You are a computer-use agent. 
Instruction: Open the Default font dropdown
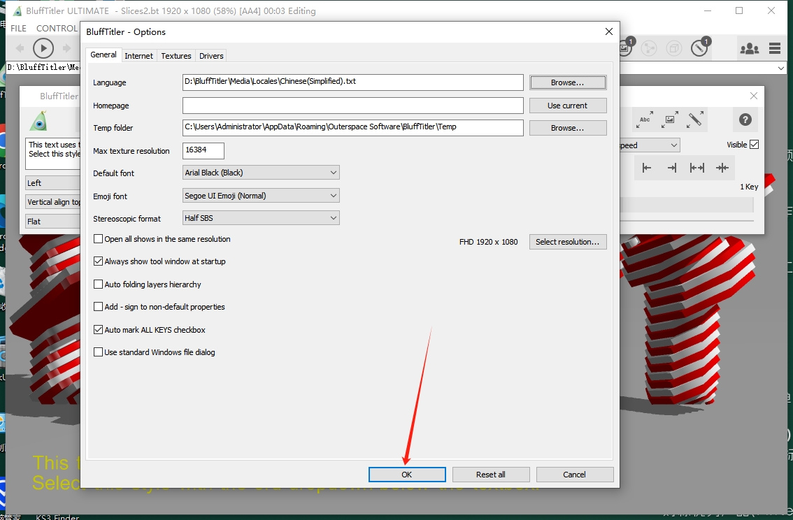tap(261, 173)
